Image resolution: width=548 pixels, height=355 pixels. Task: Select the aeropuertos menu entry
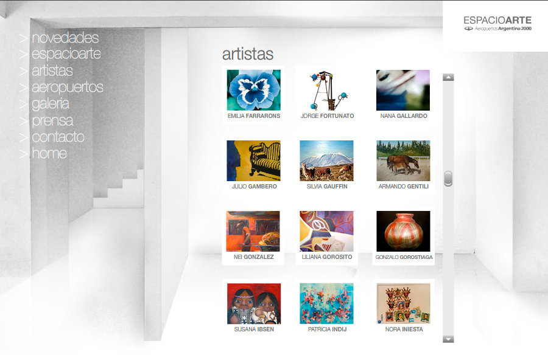68,88
